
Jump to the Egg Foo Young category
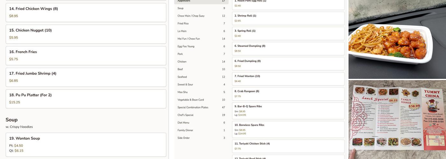click(201, 46)
